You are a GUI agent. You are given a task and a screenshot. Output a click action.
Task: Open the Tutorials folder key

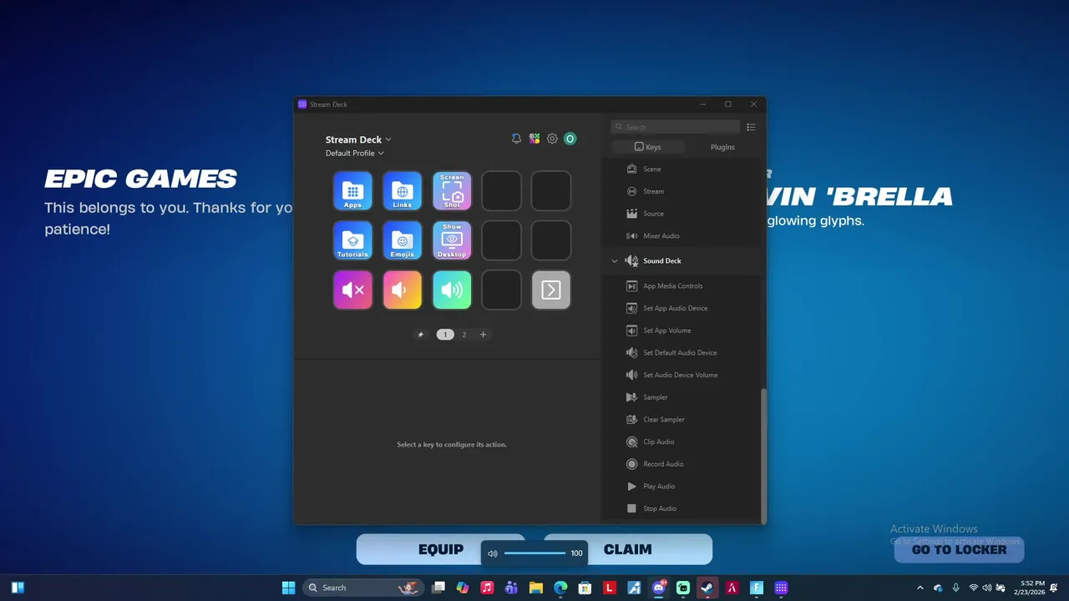[352, 240]
